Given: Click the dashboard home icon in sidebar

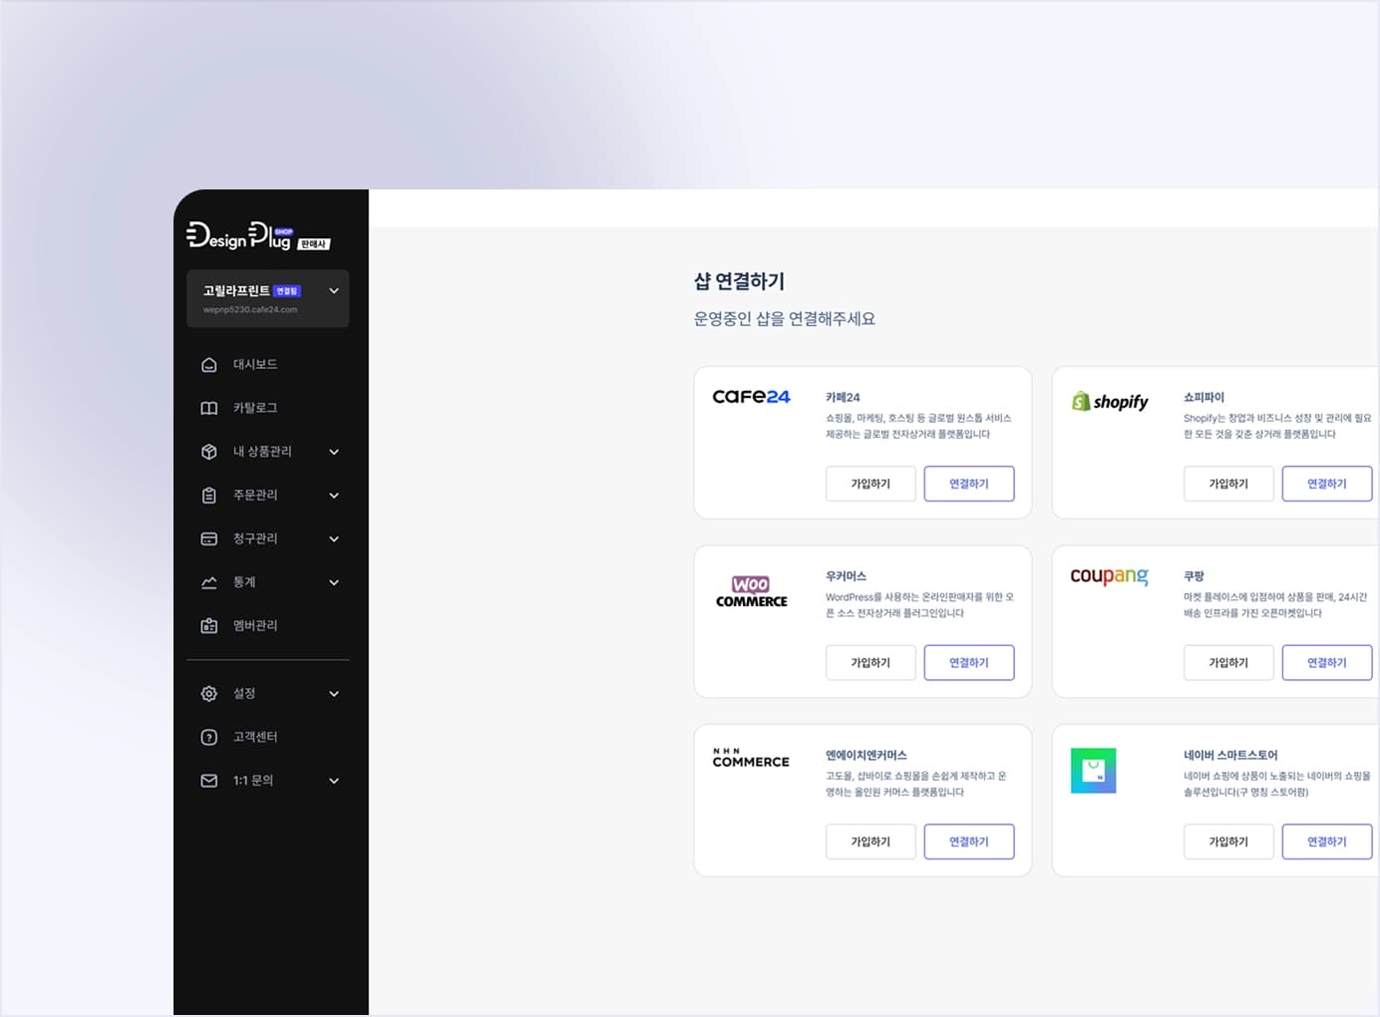Looking at the screenshot, I should (209, 365).
